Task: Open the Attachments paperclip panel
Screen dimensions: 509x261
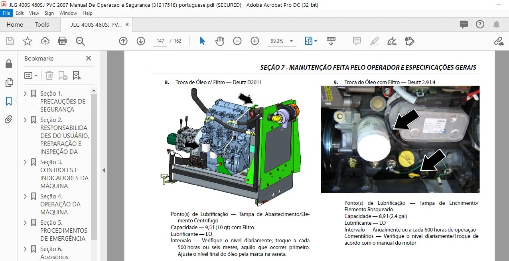Action: coord(9,119)
